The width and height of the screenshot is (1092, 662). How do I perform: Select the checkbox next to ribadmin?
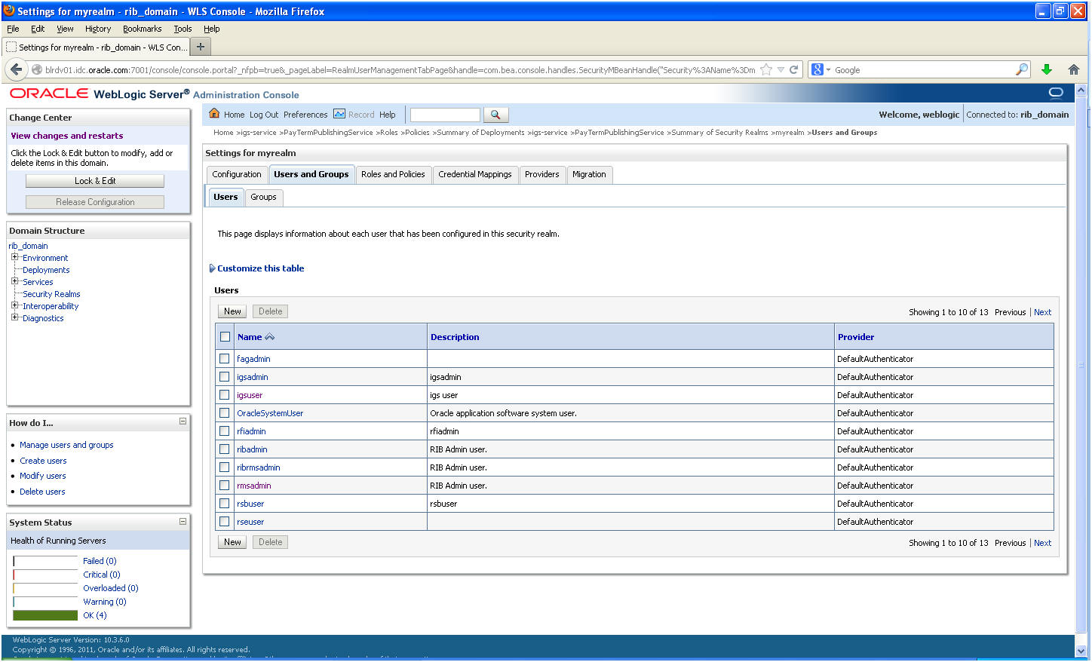coord(225,449)
